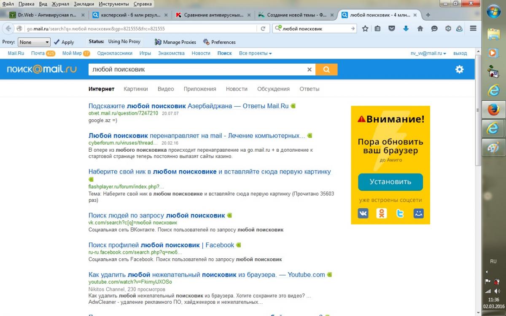
Task: Switch to the Сравнение антивирусных tab
Action: coord(213,15)
